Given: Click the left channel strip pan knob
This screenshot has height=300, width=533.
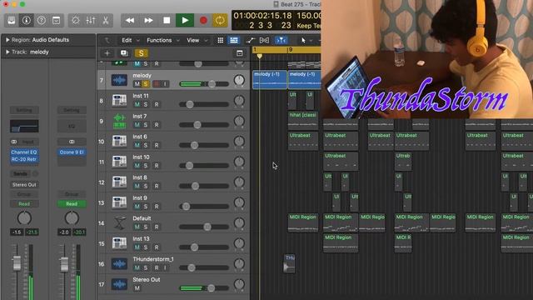Looking at the screenshot, I should 24,218.
